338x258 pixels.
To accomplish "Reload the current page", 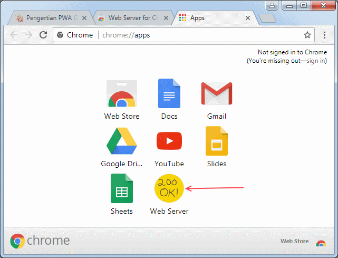I will [43, 35].
